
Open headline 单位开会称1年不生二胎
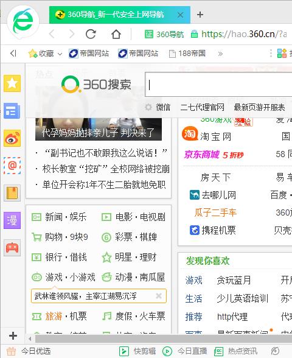click(104, 184)
